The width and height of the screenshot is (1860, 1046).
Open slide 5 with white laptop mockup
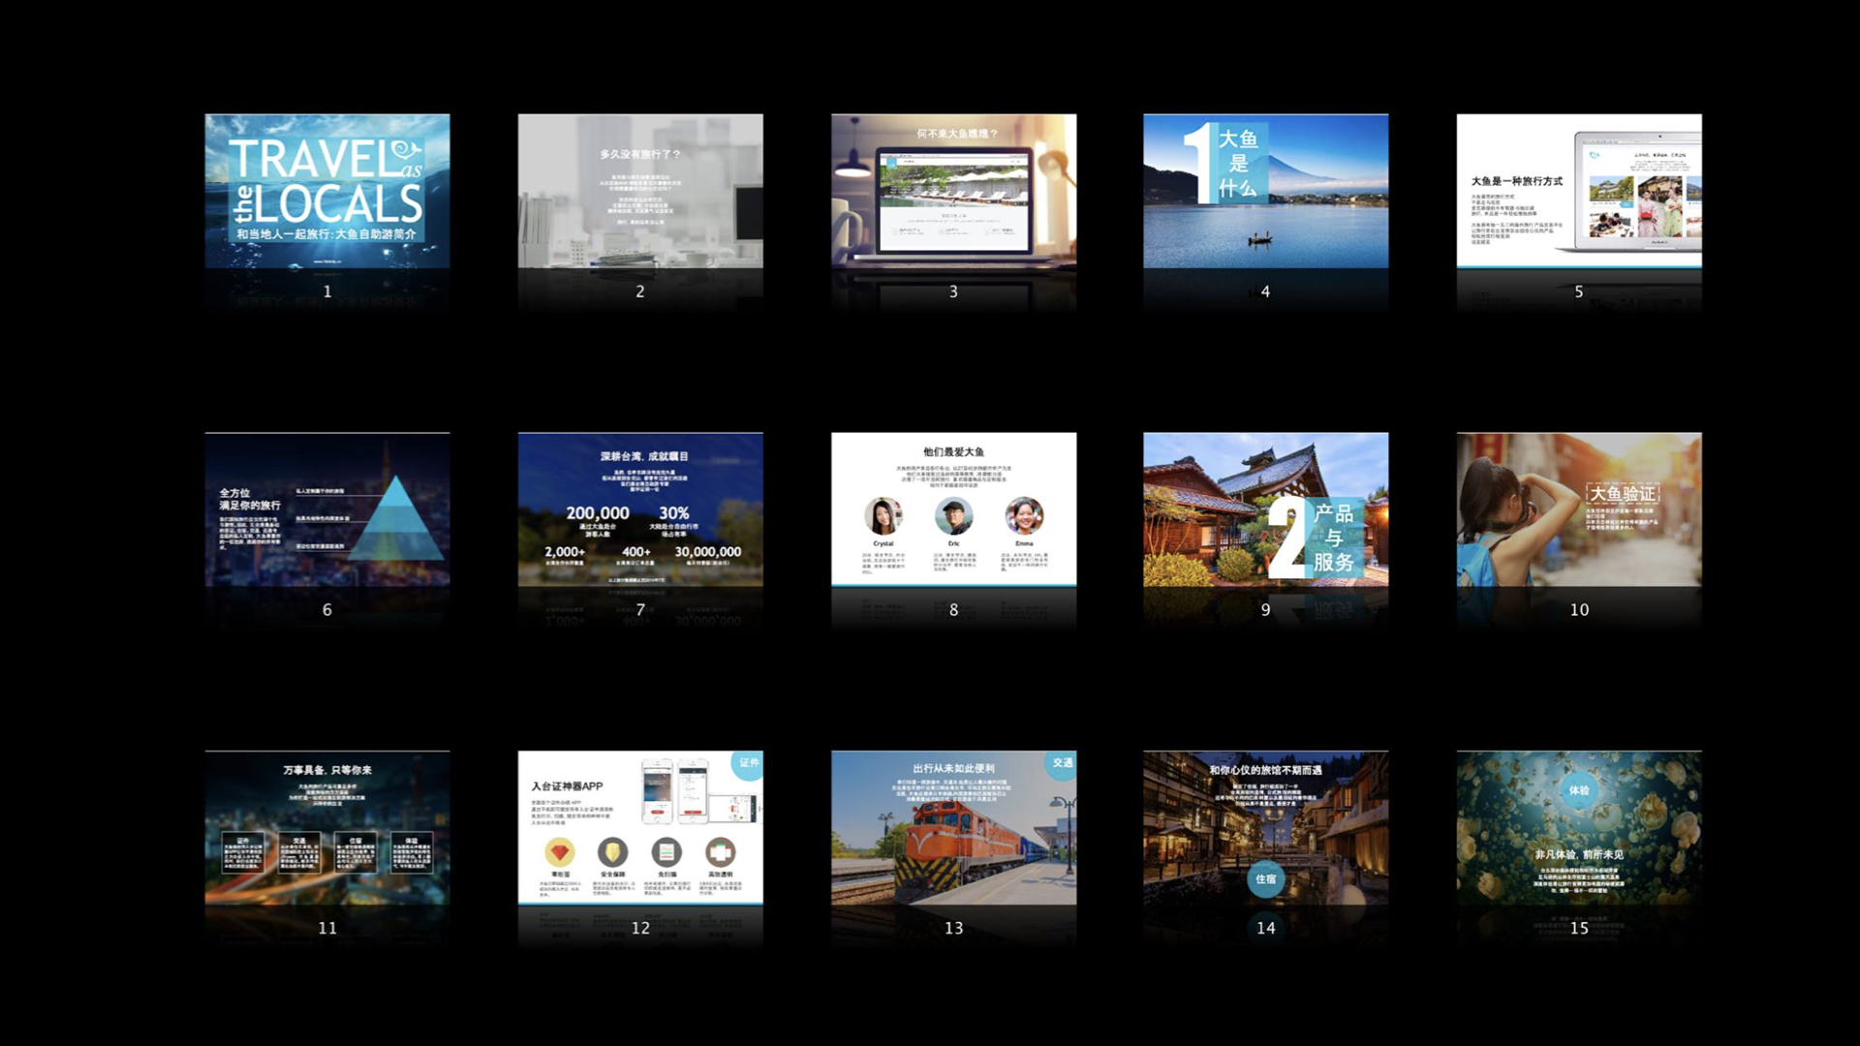[x=1579, y=191]
